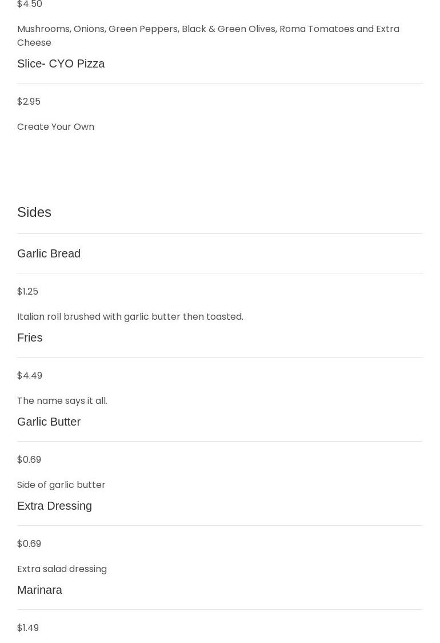Click the $4.49 Fries price

click(30, 375)
